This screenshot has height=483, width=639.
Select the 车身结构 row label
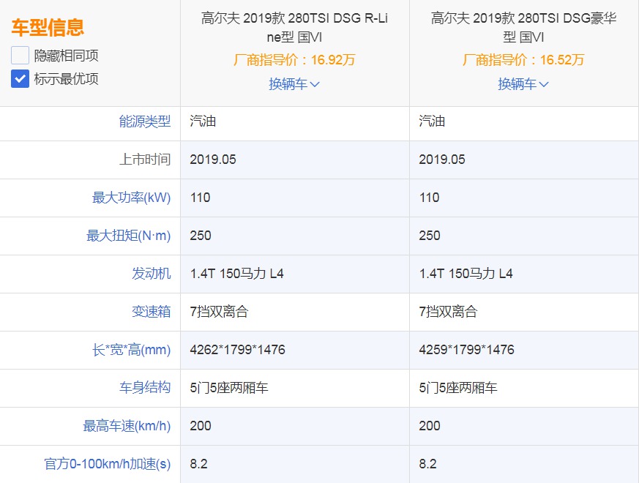(x=145, y=388)
